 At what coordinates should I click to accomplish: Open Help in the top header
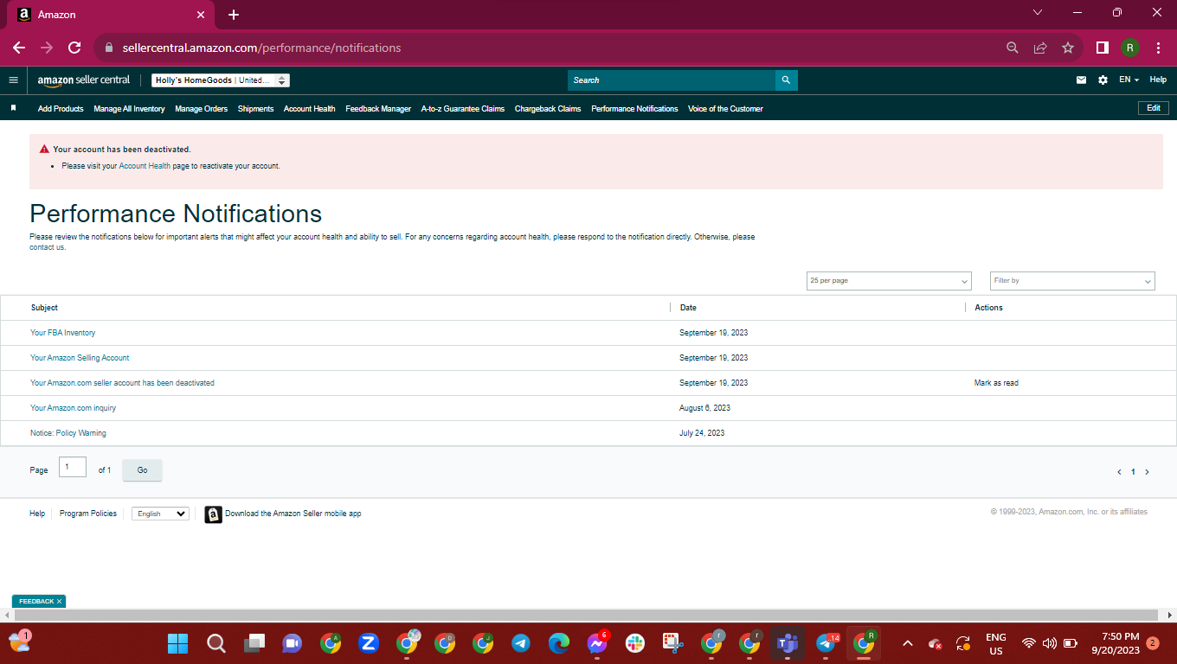(x=1158, y=80)
